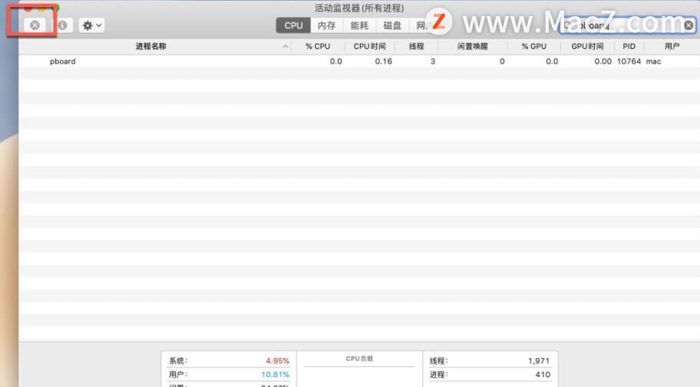Switch to the 磁盘 tab
This screenshot has height=387, width=700.
[392, 25]
